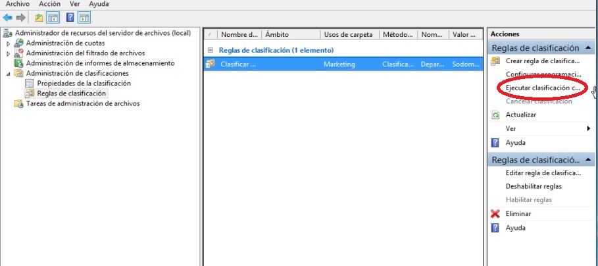Open the Ver submenu in Acciones pane
Viewport: 598px width, 266px height.
[x=588, y=128]
